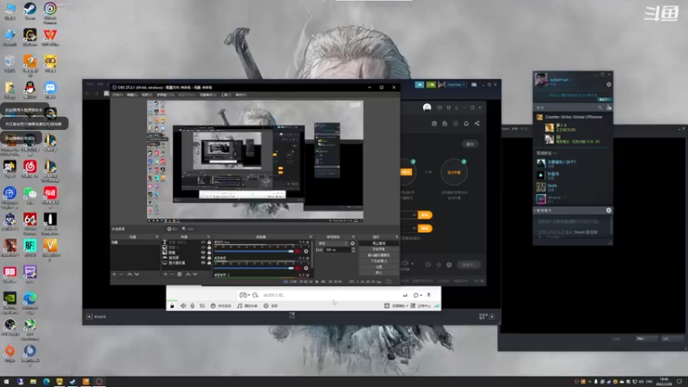Click the first mixer channel volume slider
The height and width of the screenshot is (387, 688).
pyautogui.click(x=254, y=251)
